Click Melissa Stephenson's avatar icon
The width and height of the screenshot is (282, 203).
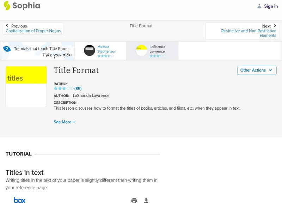tap(90, 51)
